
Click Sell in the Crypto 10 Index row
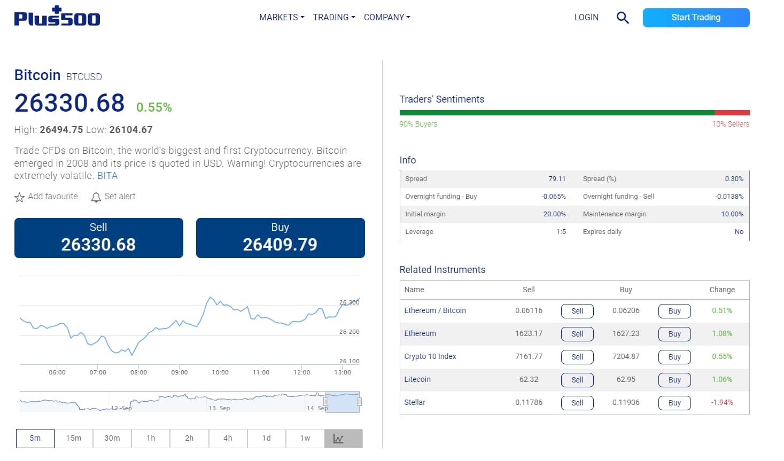coord(577,357)
